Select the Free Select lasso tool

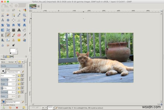(13, 10)
